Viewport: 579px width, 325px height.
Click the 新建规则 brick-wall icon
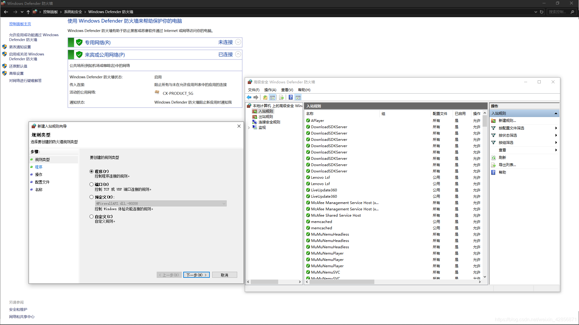click(x=493, y=120)
